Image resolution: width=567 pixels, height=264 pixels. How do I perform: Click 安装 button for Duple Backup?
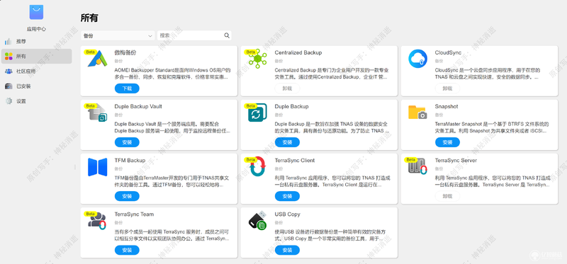point(287,142)
